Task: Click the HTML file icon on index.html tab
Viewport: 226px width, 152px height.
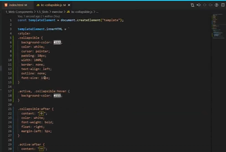Action: pos(6,5)
